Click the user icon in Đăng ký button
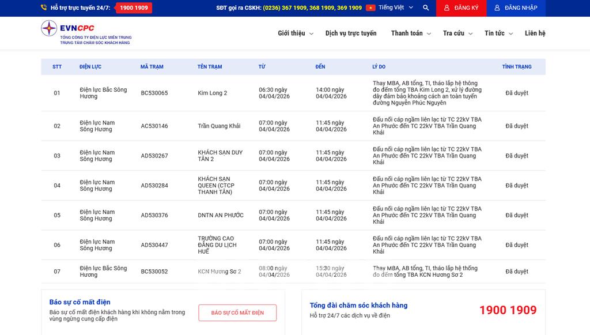 click(447, 8)
